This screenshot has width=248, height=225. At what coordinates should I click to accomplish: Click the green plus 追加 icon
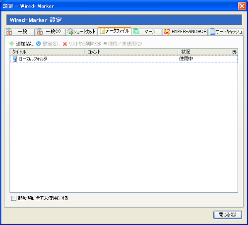tap(11, 44)
